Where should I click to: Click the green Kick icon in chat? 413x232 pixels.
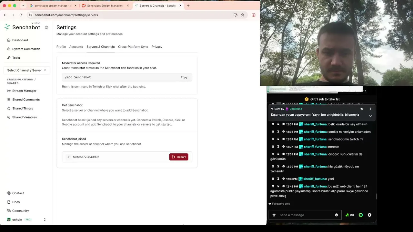361,215
